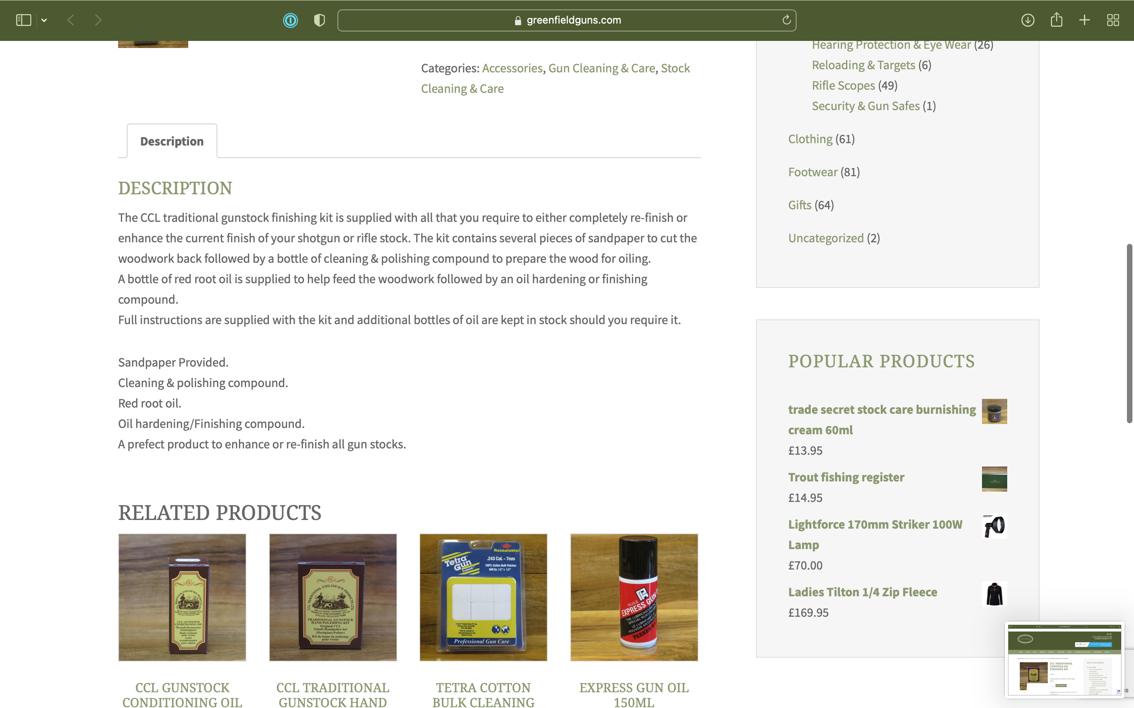Open the Rifle Scopes category
This screenshot has height=708, width=1134.
[x=843, y=85]
